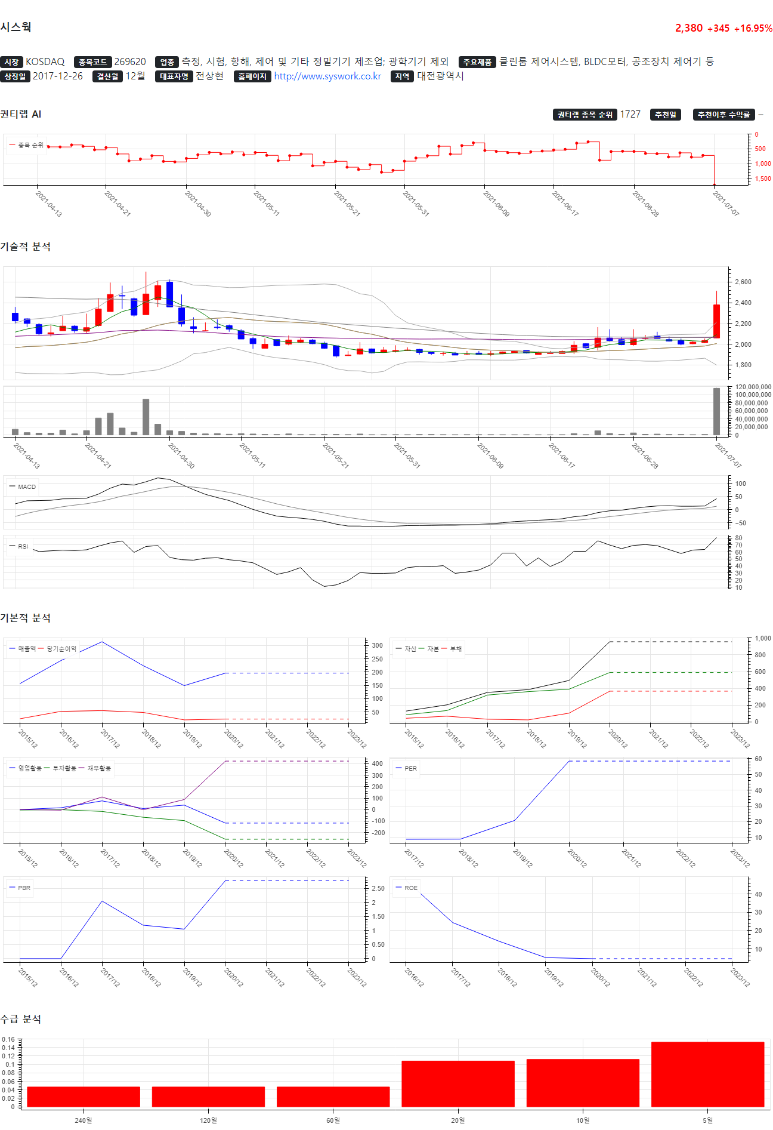
Task: Click the ROE chart legend
Action: pos(407,888)
